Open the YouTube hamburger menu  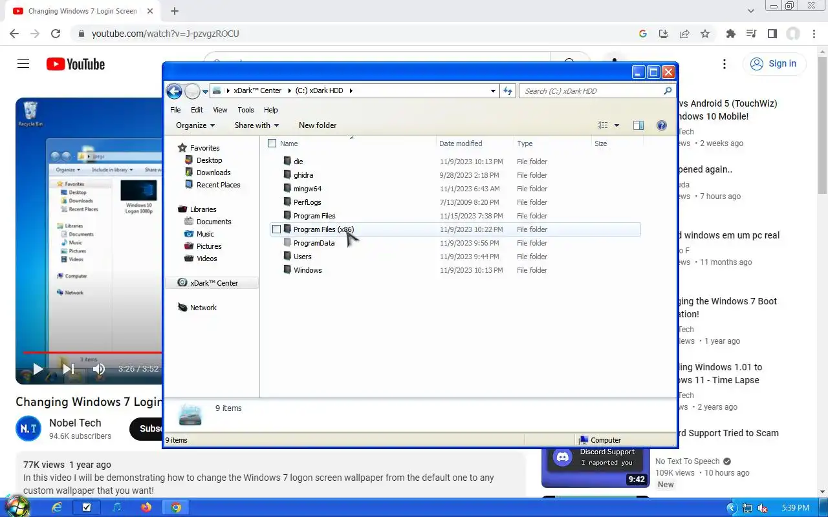click(23, 63)
